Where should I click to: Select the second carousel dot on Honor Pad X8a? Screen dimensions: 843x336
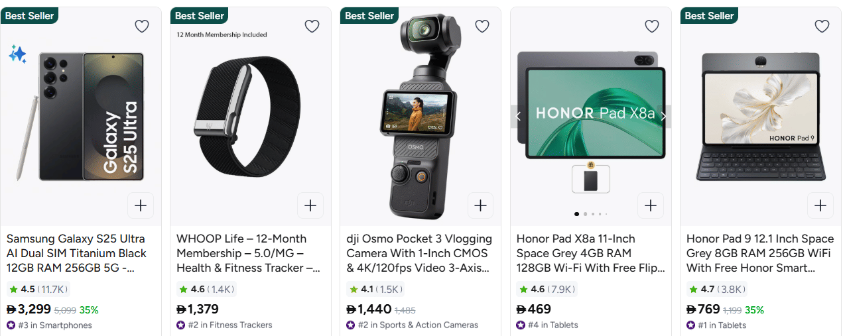584,214
